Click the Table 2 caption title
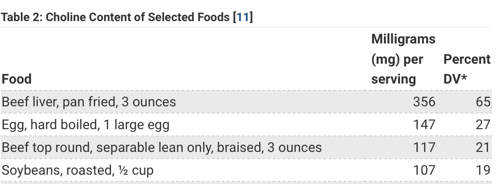 (127, 17)
